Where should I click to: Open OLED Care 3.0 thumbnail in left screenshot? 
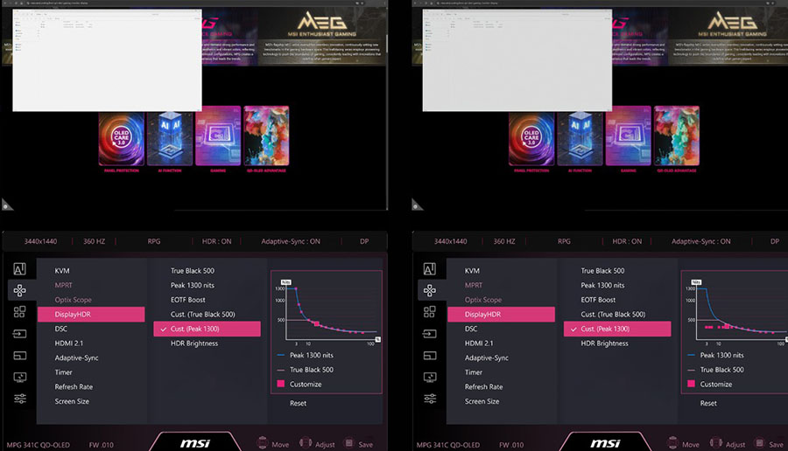pos(121,137)
